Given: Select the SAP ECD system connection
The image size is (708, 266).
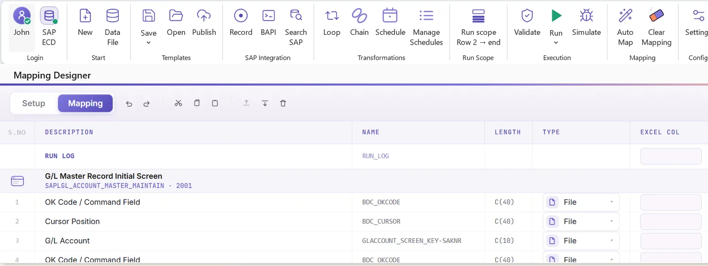Looking at the screenshot, I should pyautogui.click(x=49, y=27).
